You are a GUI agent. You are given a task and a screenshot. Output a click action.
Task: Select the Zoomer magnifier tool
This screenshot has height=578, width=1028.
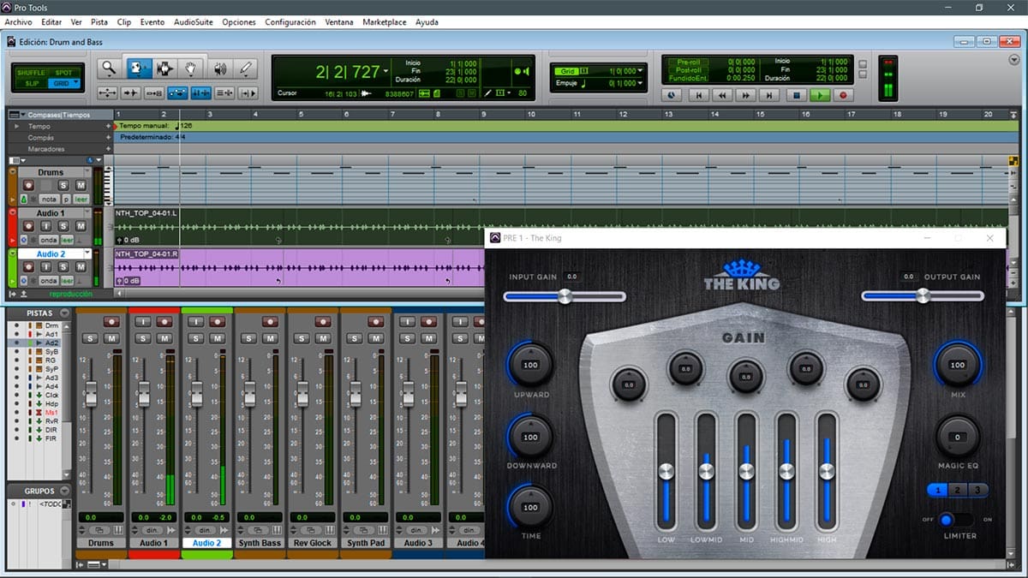[108, 69]
